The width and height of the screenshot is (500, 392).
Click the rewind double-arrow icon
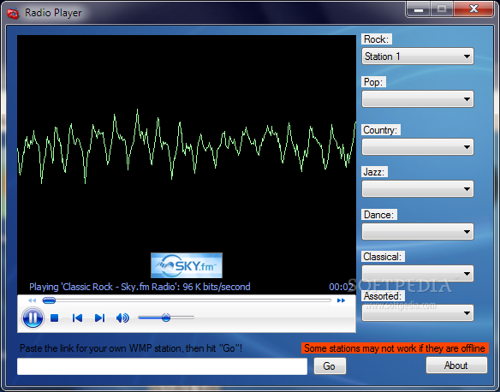point(33,300)
